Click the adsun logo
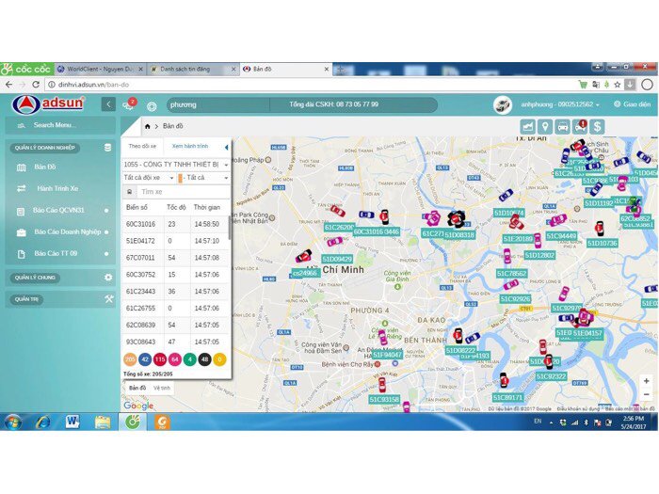The height and width of the screenshot is (494, 659). pyautogui.click(x=48, y=104)
